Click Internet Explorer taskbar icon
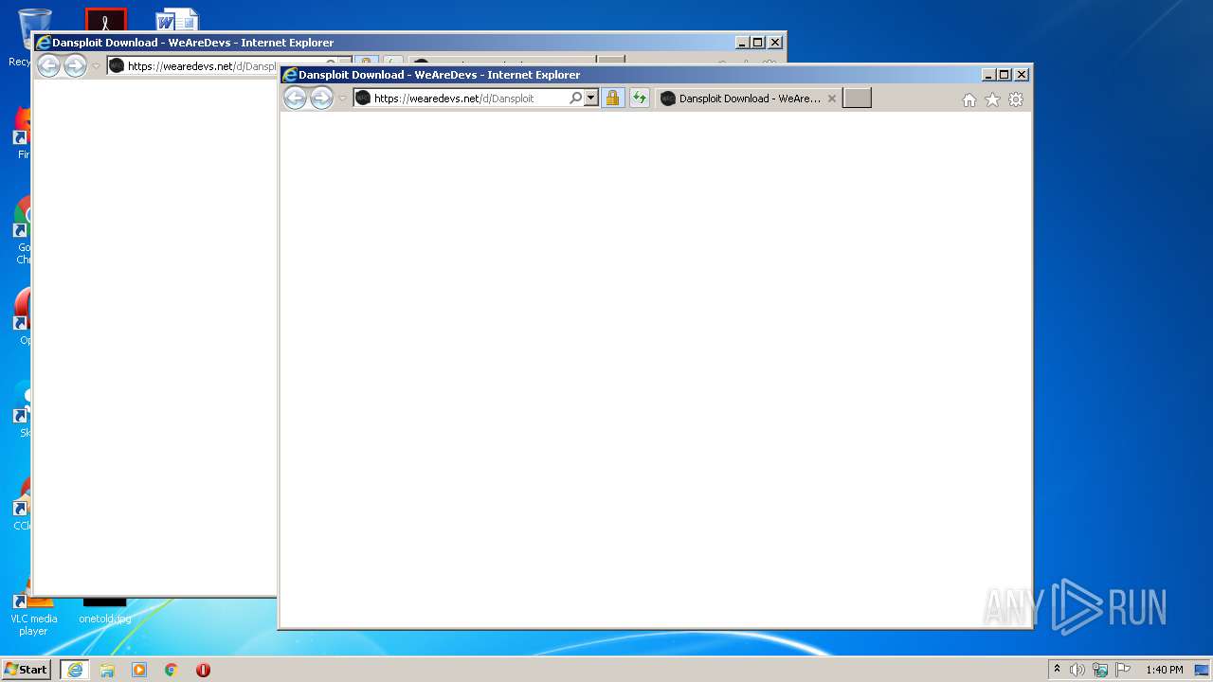 click(x=75, y=670)
